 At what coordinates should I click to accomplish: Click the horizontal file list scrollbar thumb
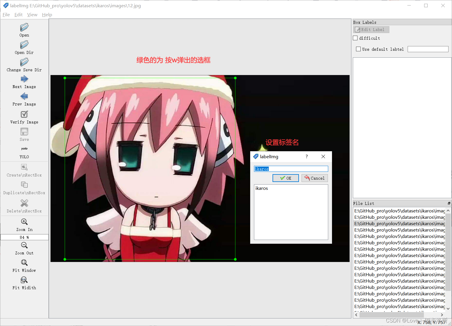click(x=391, y=315)
